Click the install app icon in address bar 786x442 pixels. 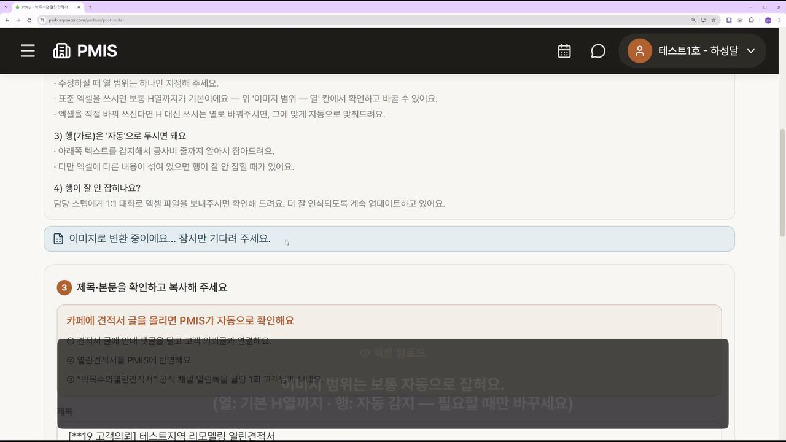coord(704,20)
